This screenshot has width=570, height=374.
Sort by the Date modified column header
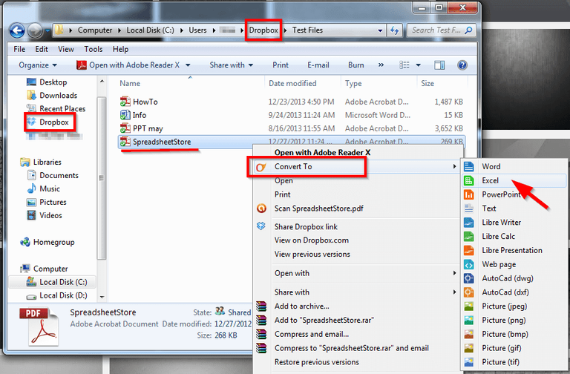[x=292, y=83]
